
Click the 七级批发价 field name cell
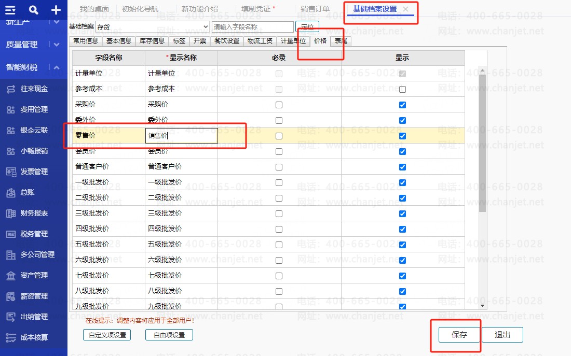coord(108,276)
